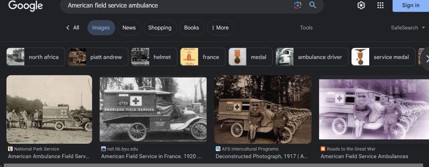Open the Google apps grid
The image size is (429, 167).
(380, 5)
